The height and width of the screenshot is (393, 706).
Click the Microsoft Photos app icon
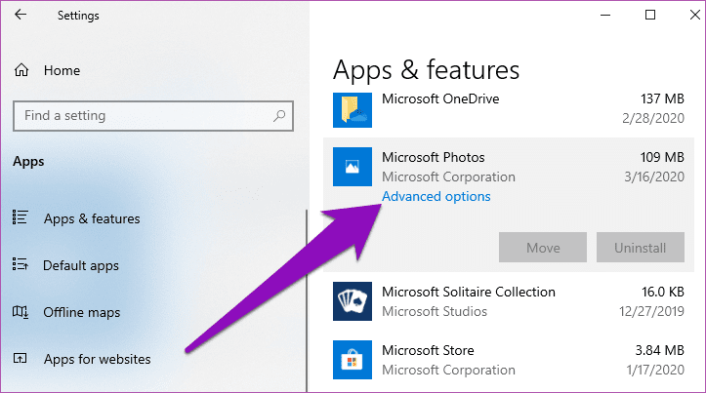coord(353,167)
